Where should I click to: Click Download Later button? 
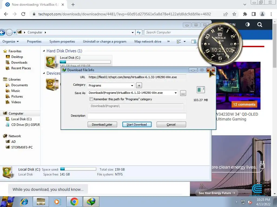[x=102, y=125]
